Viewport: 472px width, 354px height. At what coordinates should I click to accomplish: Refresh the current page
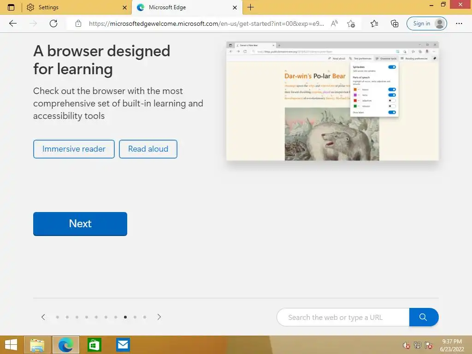[x=53, y=24]
